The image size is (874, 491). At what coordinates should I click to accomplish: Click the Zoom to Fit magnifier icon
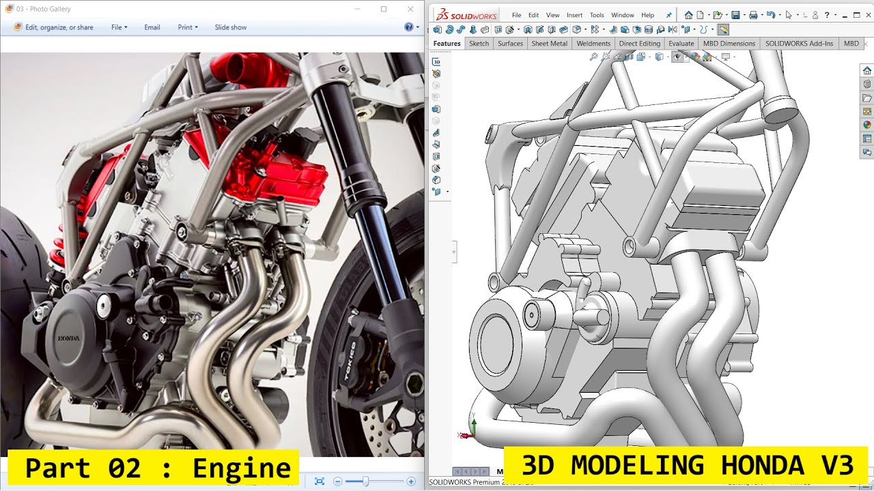593,57
